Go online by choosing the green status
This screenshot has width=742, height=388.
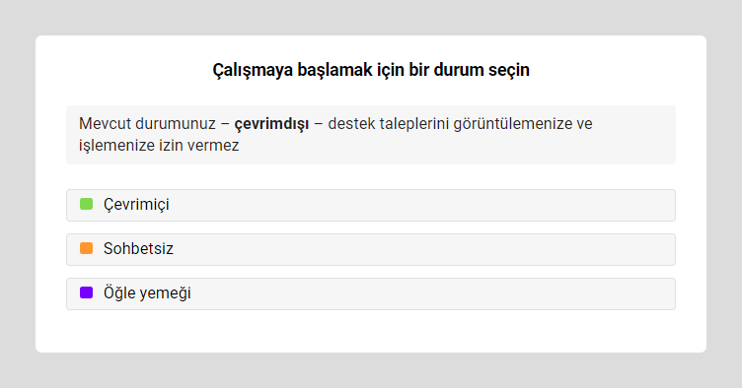tap(371, 206)
